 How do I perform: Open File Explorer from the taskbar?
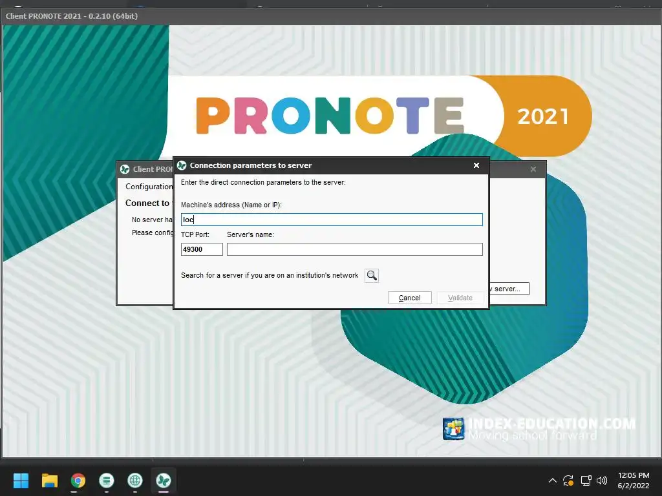[x=49, y=480]
